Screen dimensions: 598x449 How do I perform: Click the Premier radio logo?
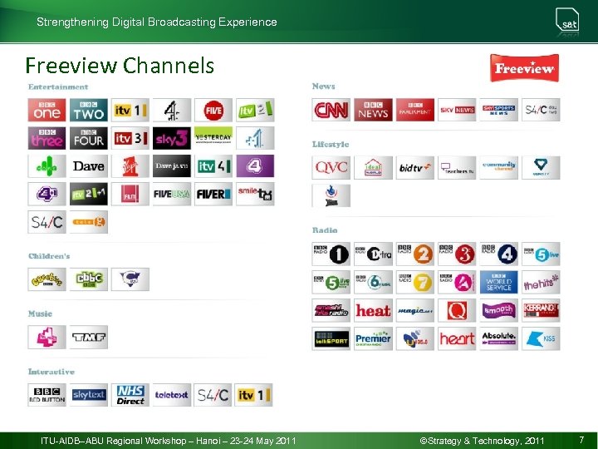(x=373, y=338)
